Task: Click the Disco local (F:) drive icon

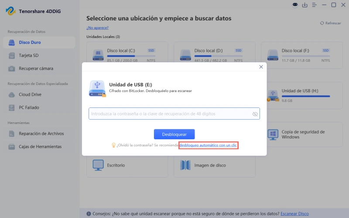Action: (x=273, y=55)
